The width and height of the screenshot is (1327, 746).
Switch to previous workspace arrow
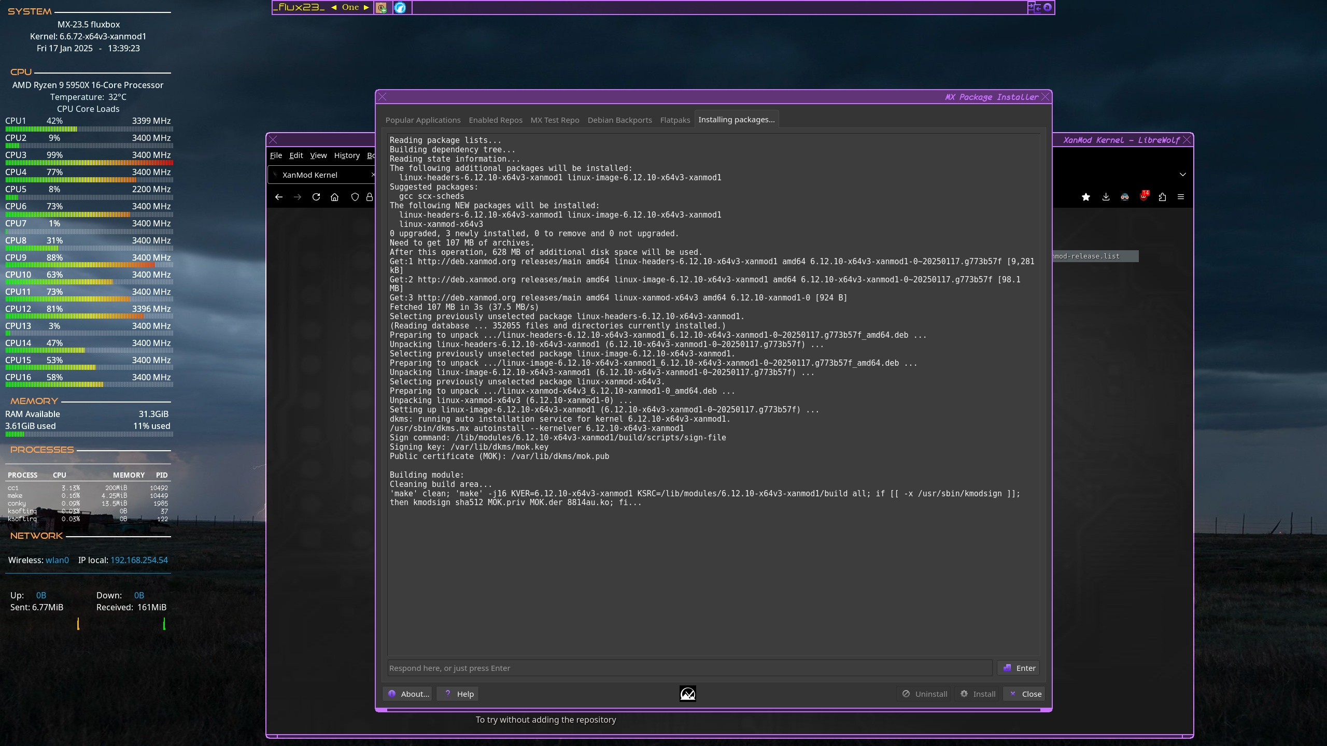pyautogui.click(x=334, y=7)
